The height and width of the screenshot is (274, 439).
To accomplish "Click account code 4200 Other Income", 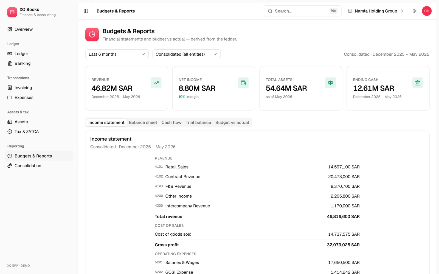I will pos(159,196).
